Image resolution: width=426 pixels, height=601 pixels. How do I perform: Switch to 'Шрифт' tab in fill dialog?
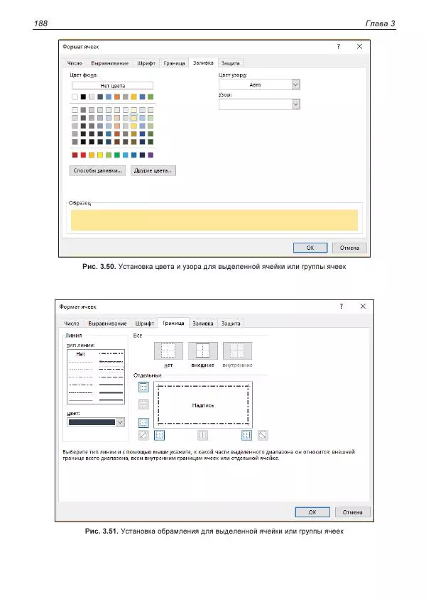146,63
